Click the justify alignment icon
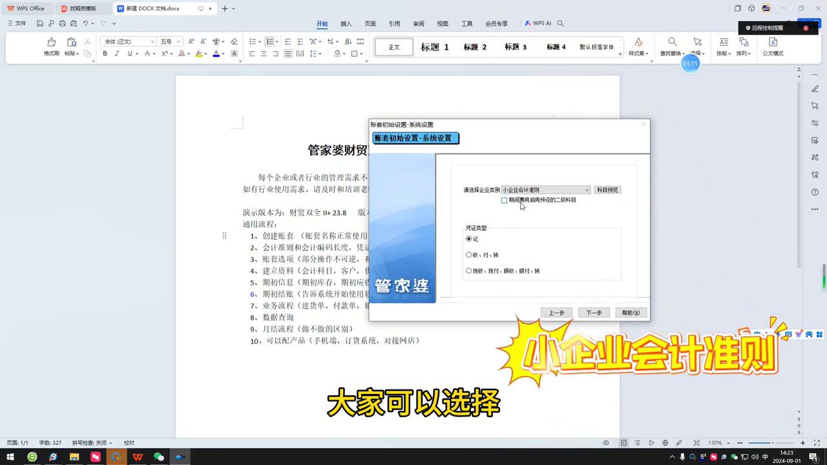The height and width of the screenshot is (465, 827). [x=288, y=54]
